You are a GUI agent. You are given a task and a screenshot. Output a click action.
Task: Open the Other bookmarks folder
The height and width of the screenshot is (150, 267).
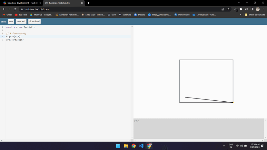coord(255,14)
